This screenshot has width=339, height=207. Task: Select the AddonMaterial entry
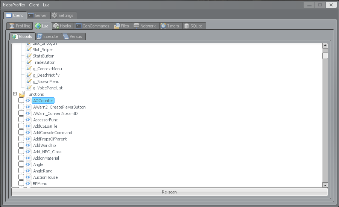point(46,158)
